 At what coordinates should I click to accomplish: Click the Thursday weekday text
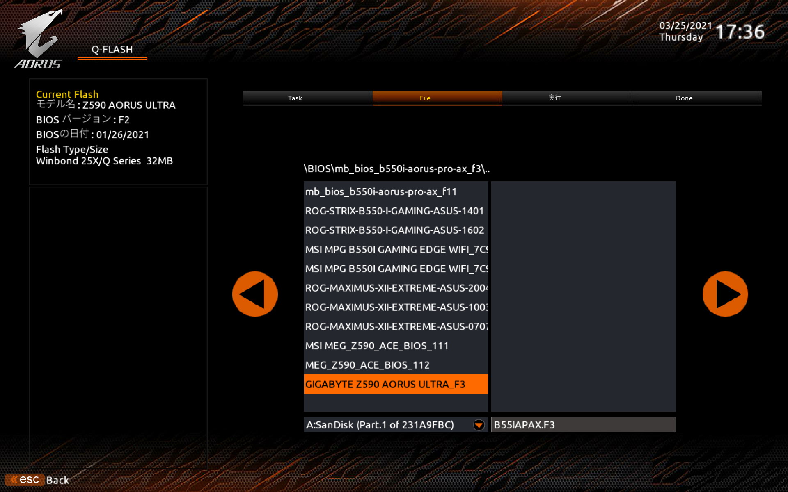pyautogui.click(x=681, y=37)
